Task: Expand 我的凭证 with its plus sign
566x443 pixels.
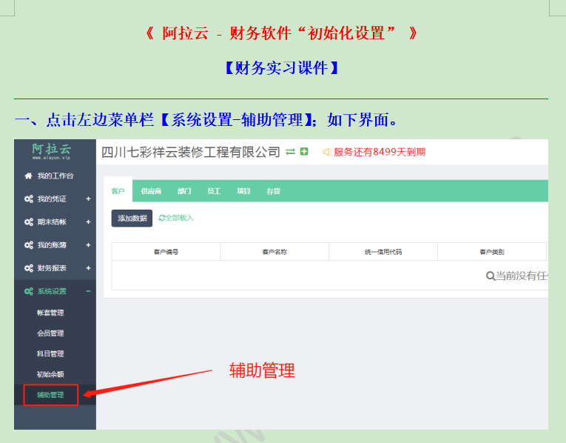Action: [x=88, y=199]
